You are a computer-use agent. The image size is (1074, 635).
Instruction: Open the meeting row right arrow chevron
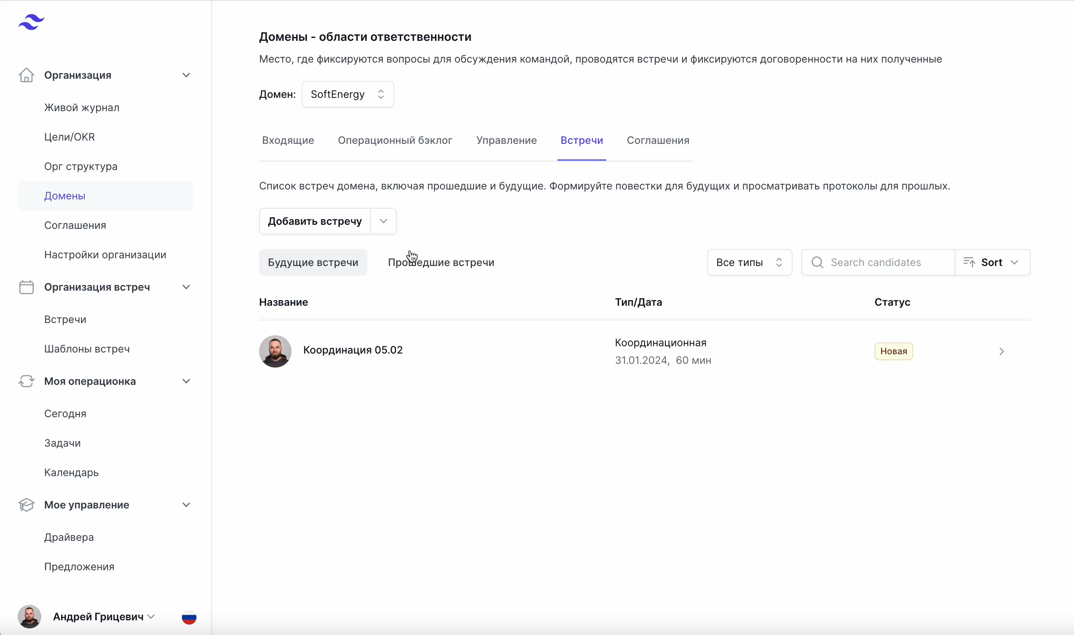click(1001, 351)
